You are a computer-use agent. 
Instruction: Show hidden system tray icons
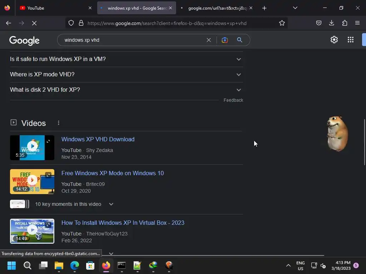tap(288, 265)
